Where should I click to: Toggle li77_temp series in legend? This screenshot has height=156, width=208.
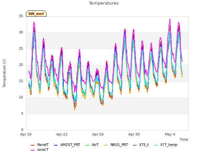pos(166,145)
